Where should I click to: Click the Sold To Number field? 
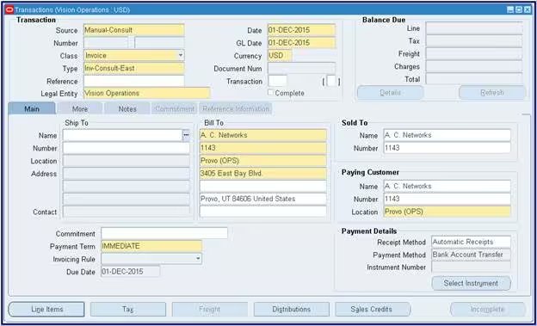(x=447, y=148)
